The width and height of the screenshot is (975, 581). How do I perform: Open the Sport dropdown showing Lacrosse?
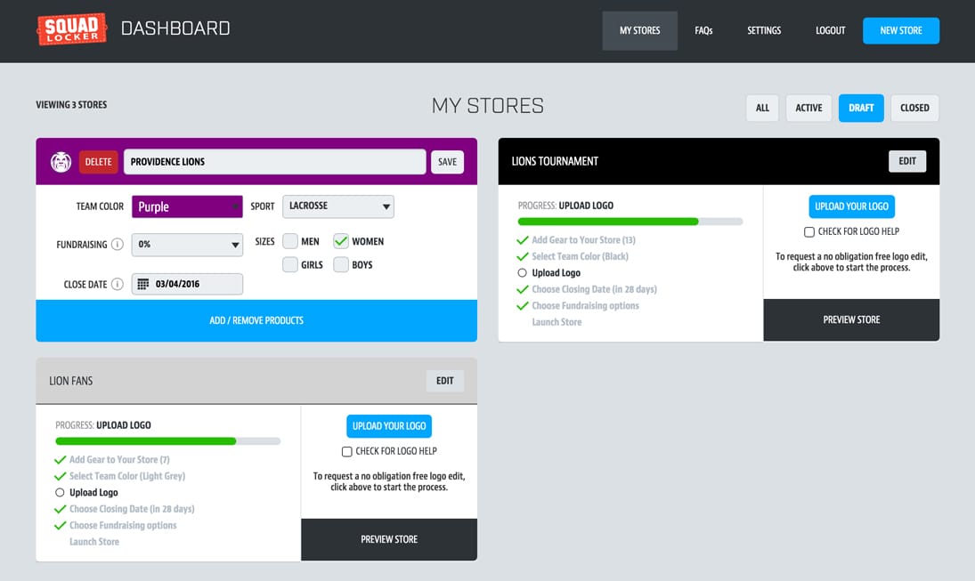[338, 206]
